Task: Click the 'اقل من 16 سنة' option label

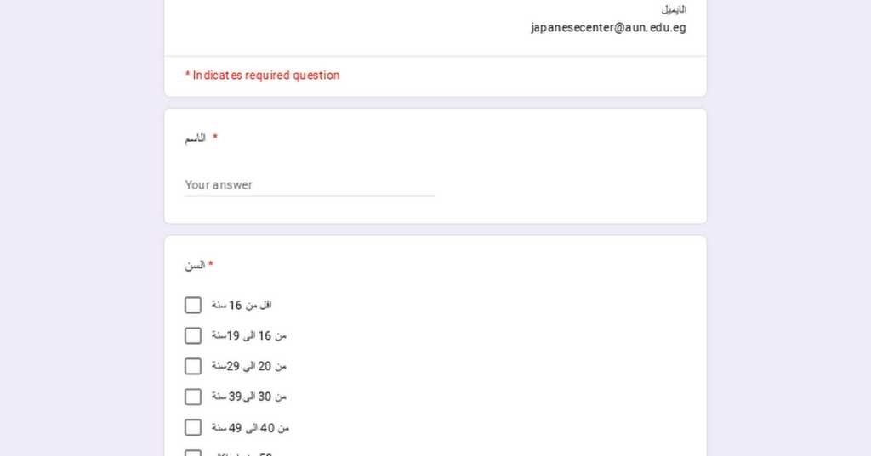Action: tap(242, 305)
